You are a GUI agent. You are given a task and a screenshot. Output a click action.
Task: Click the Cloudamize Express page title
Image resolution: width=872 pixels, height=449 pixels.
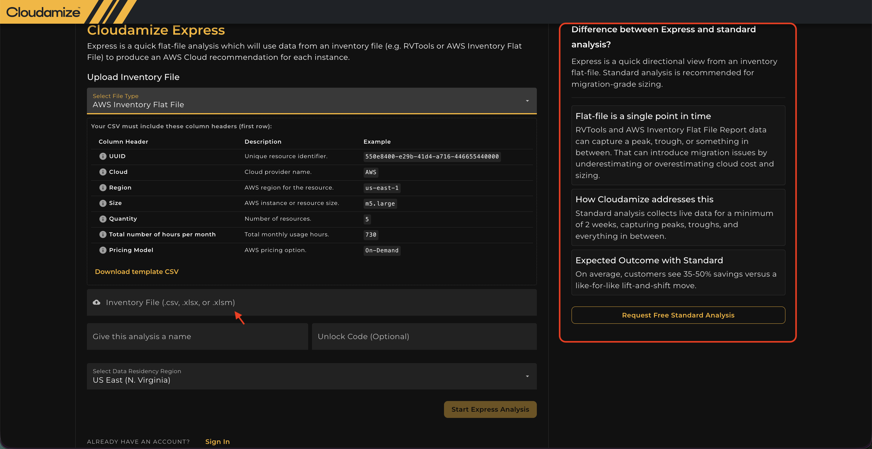tap(156, 30)
